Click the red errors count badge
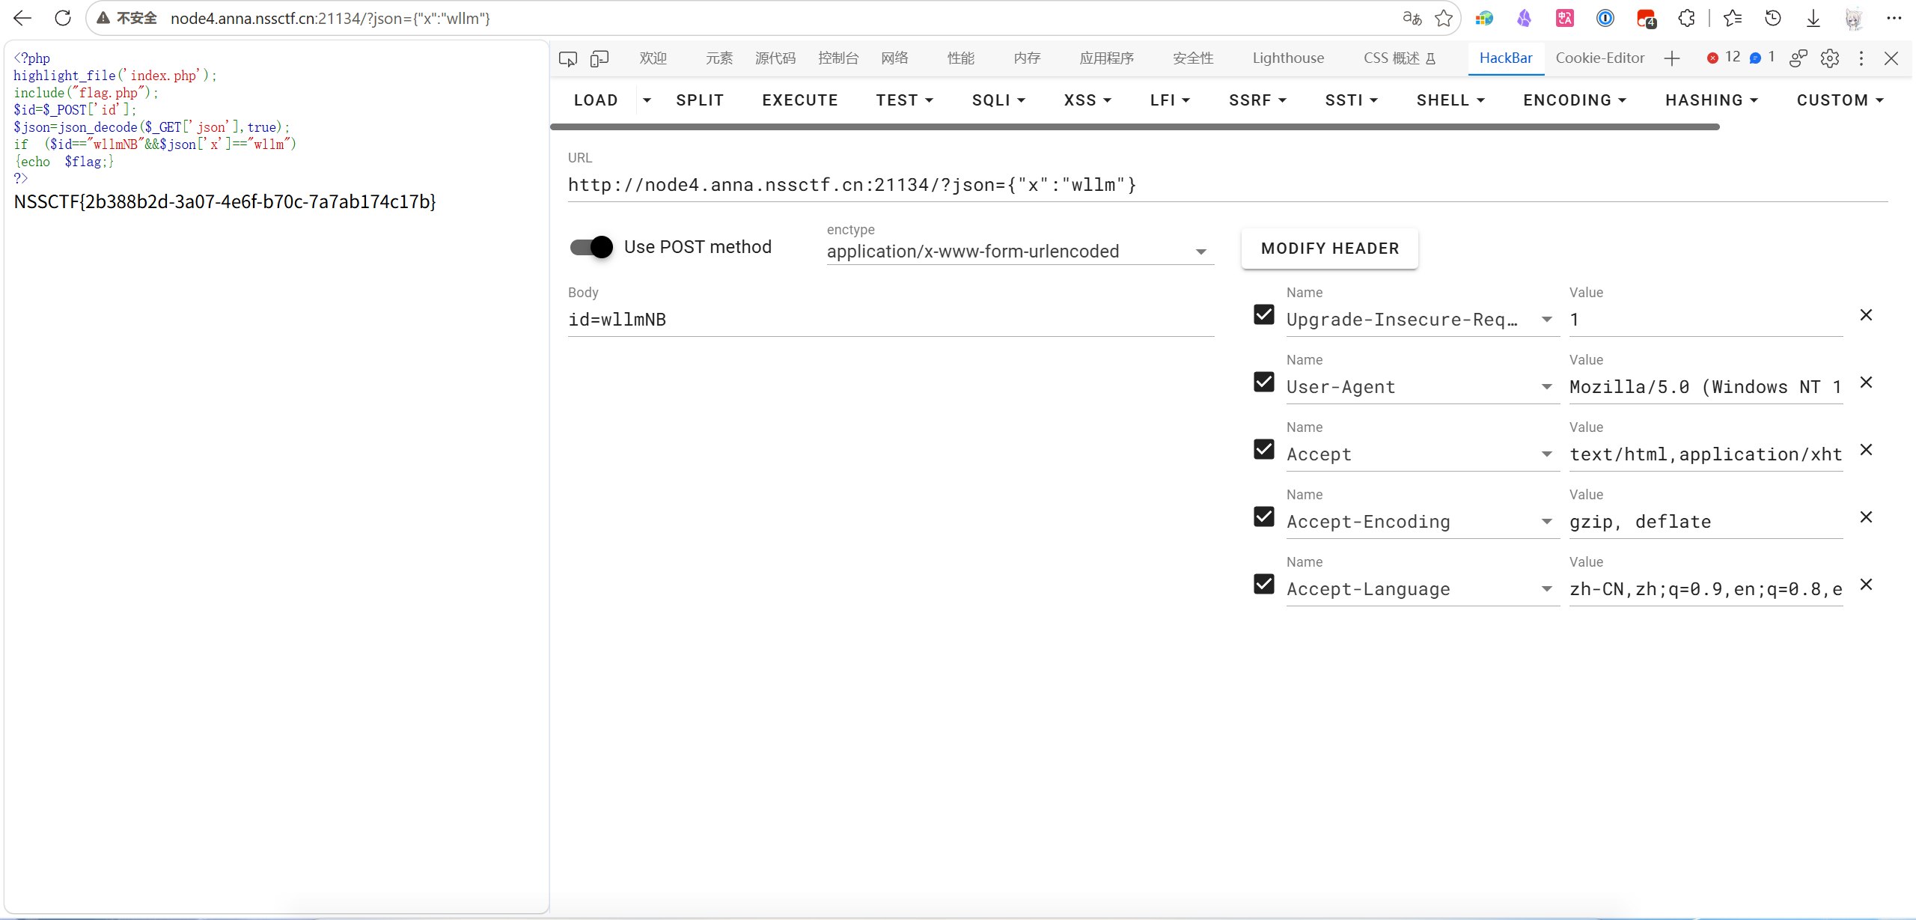1916x920 pixels. click(1723, 58)
